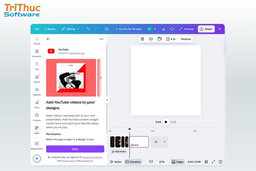
Task: Close the editor with X icon
Action: pyautogui.click(x=220, y=29)
